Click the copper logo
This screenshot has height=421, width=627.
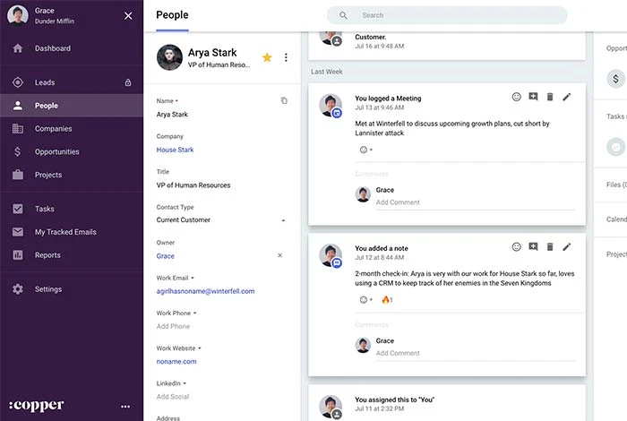coord(36,406)
